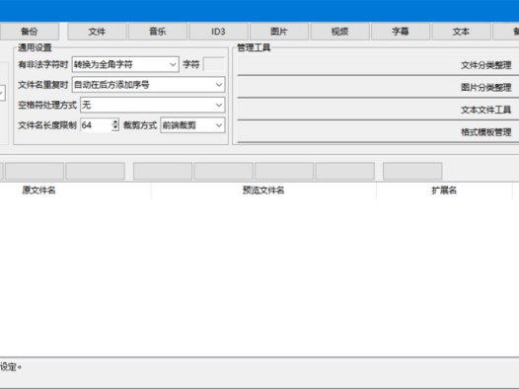This screenshot has width=519, height=389.
Task: Open the 字幕 tab
Action: tap(401, 32)
